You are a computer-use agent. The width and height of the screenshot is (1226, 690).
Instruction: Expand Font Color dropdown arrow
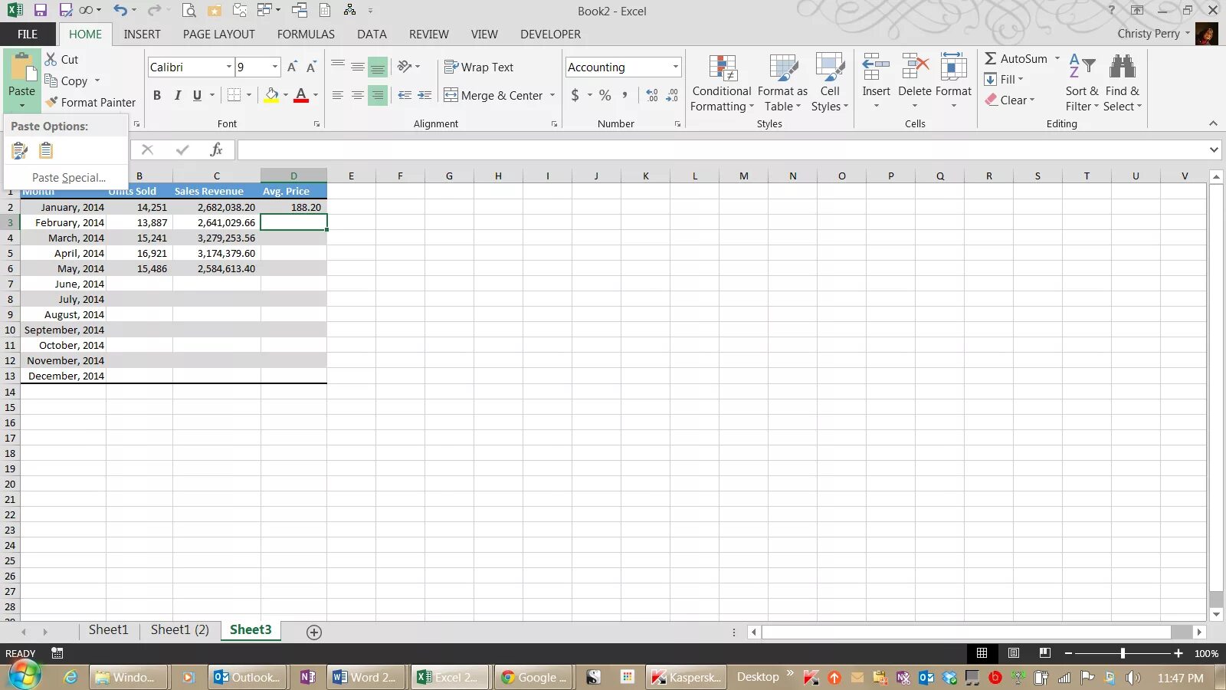point(315,95)
